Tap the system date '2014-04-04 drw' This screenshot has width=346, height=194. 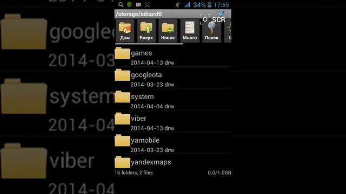coord(152,106)
